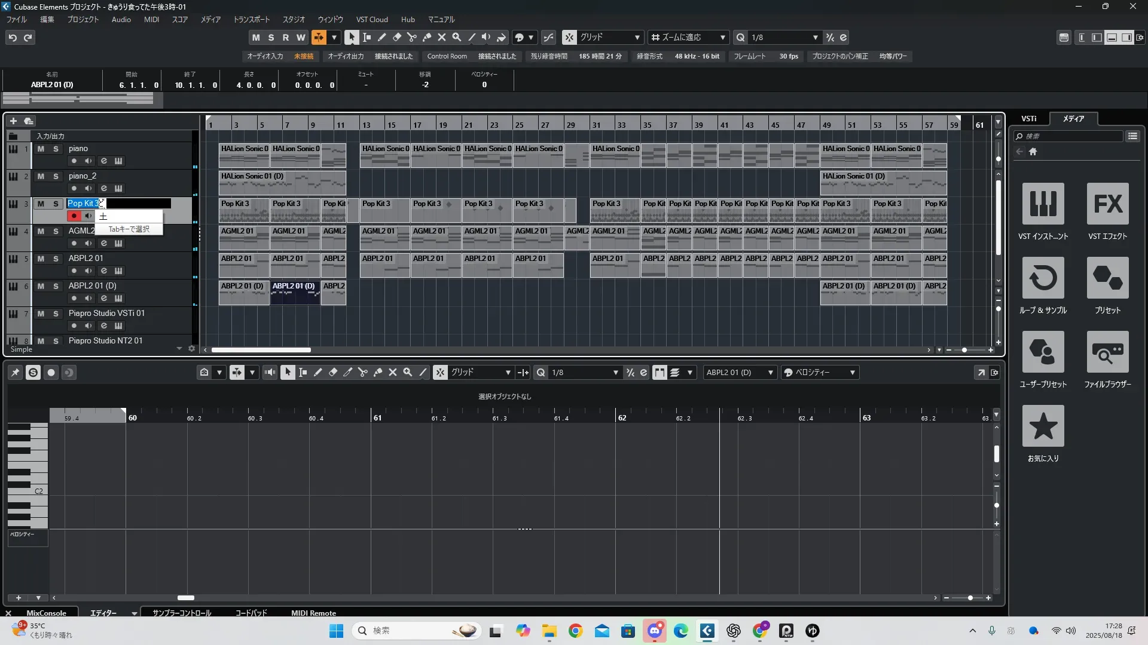Switch to the VSTi tab in right panel
Screen dimensions: 1148x645
[x=1028, y=118]
